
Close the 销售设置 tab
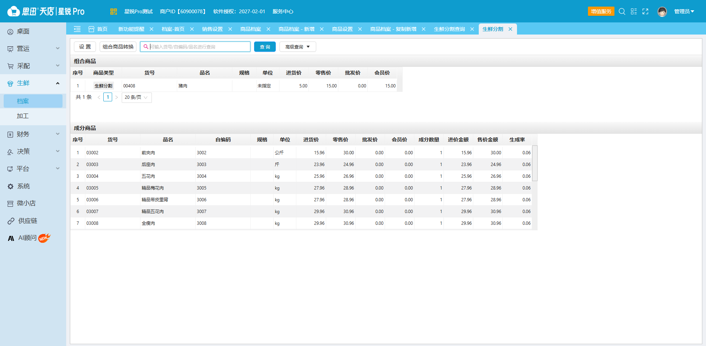coord(230,29)
